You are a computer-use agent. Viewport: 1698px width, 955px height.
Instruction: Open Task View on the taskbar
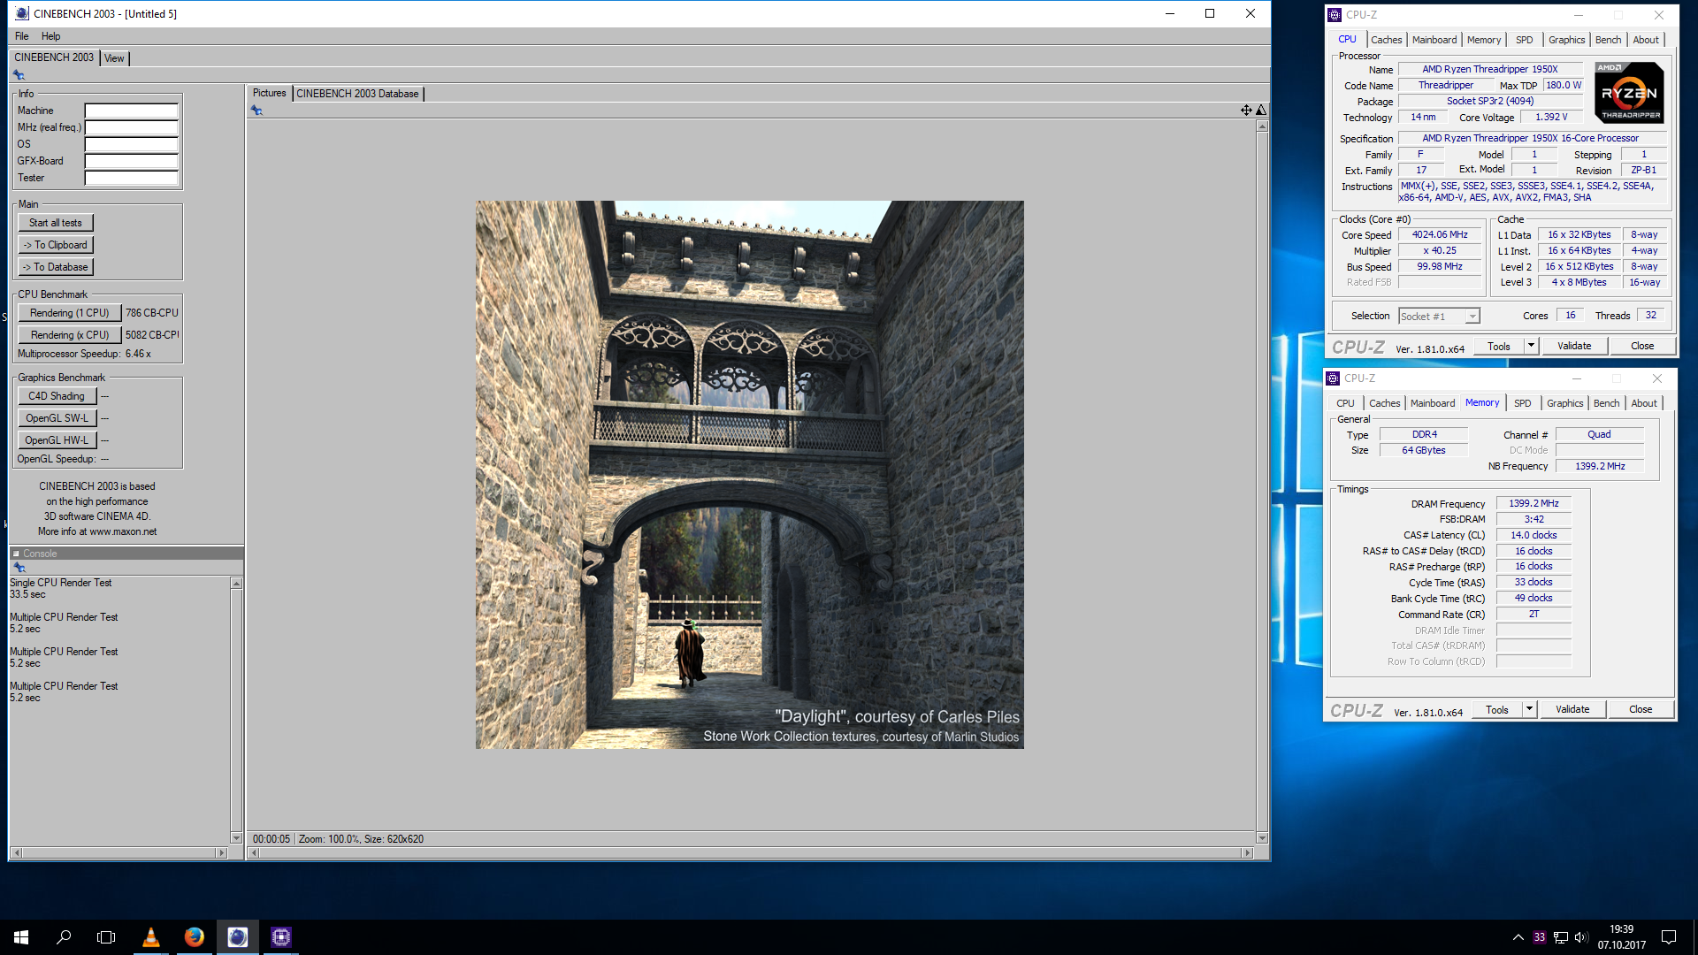pyautogui.click(x=106, y=937)
